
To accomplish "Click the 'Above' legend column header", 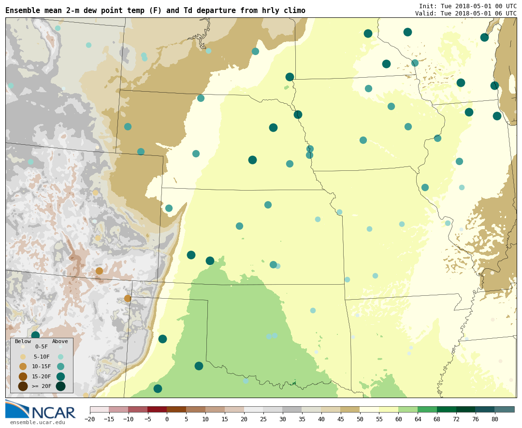I will 60,341.
